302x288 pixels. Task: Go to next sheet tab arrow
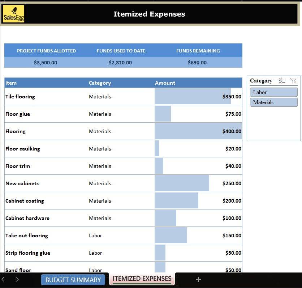[17, 279]
